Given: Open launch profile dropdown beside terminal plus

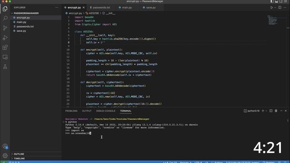Looking at the screenshot, I should tap(266, 110).
